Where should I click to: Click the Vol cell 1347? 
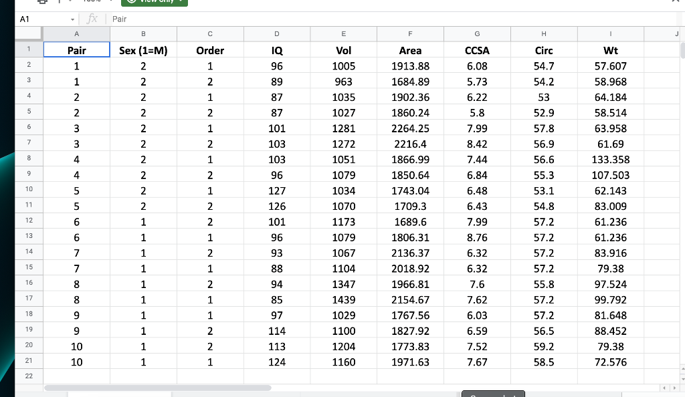(x=344, y=284)
